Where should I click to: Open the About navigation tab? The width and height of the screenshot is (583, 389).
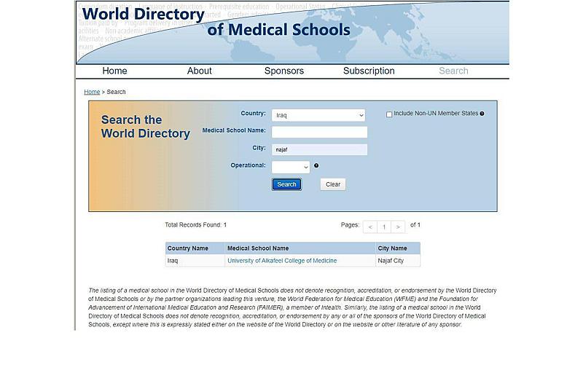pos(199,71)
